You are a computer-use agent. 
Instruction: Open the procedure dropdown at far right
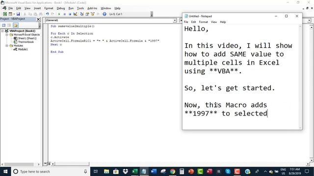[310, 21]
